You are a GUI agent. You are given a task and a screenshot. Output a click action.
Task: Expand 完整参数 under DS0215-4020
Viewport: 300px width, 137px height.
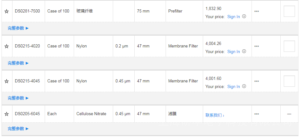coord(18,63)
